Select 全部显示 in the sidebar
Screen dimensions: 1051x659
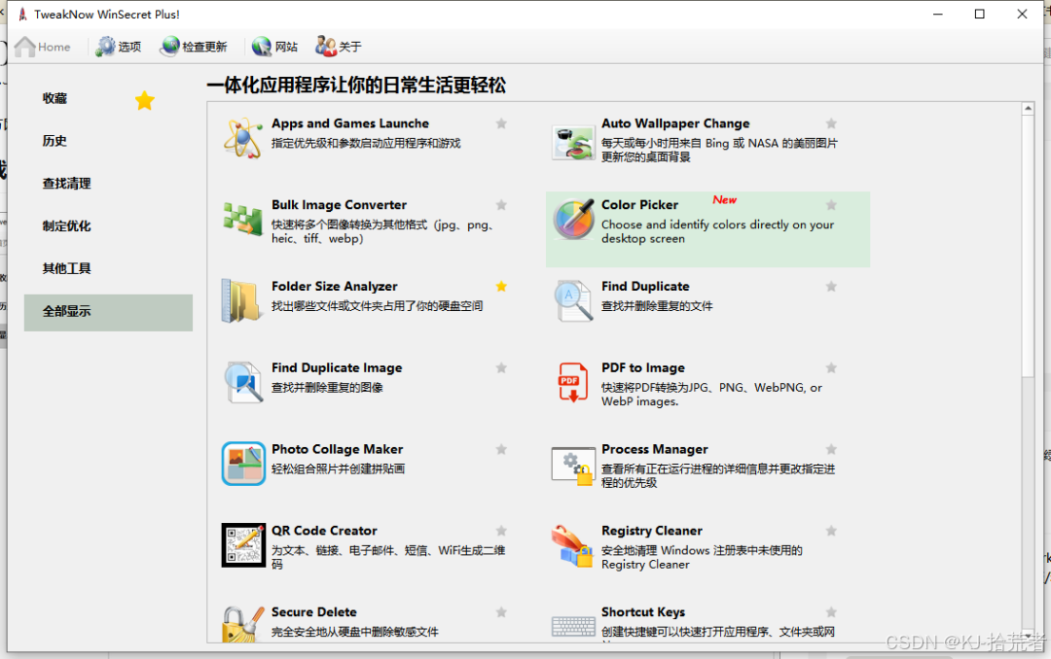108,312
